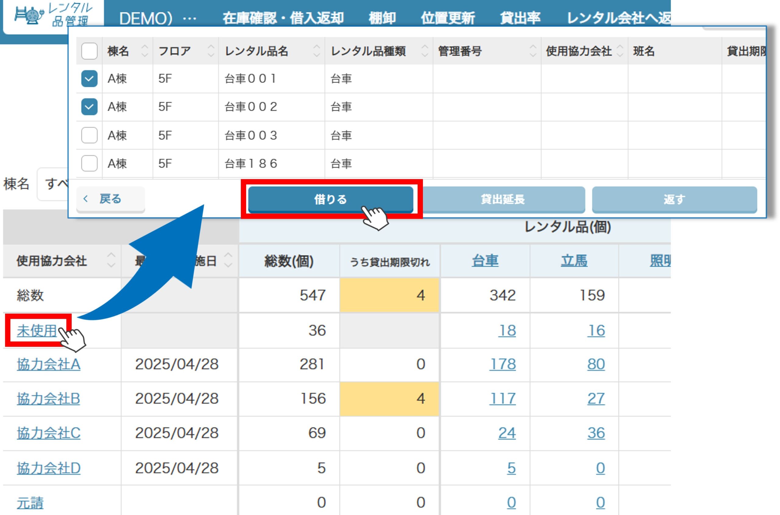Sort by 棟名 column arrows
Screen dimensions: 780x515
point(144,51)
